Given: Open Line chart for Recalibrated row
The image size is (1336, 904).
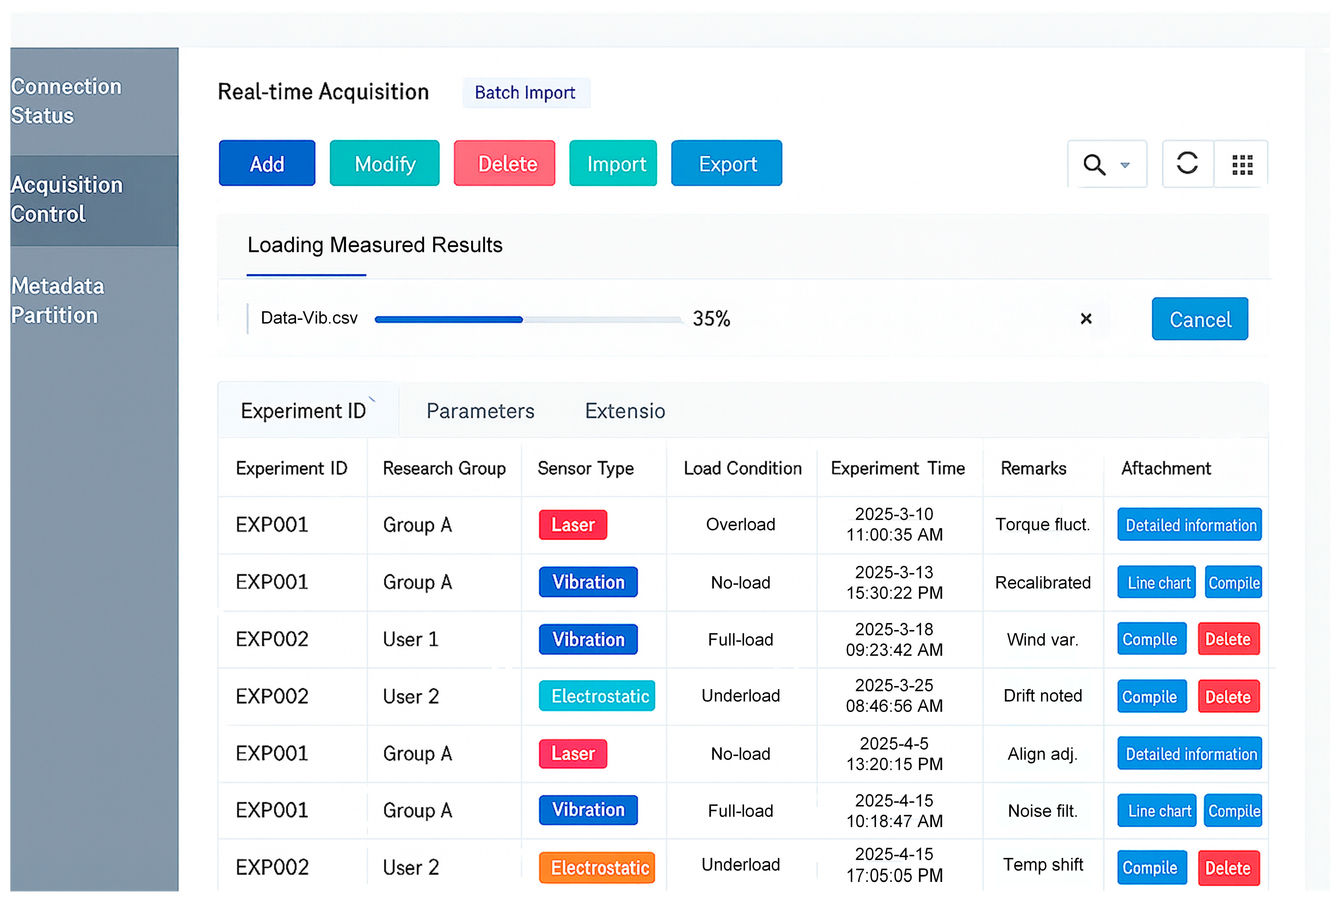Looking at the screenshot, I should coord(1157,582).
